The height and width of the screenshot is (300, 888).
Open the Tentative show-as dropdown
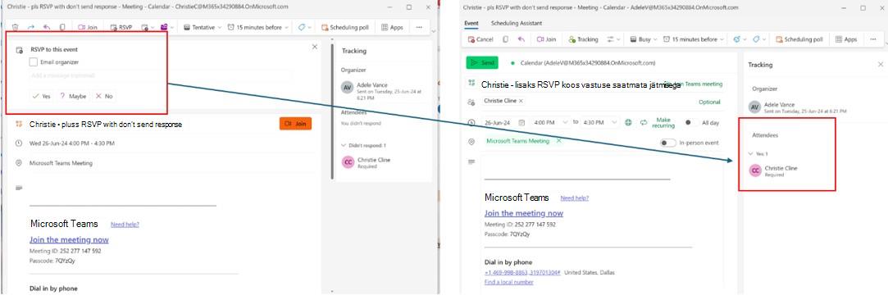203,27
